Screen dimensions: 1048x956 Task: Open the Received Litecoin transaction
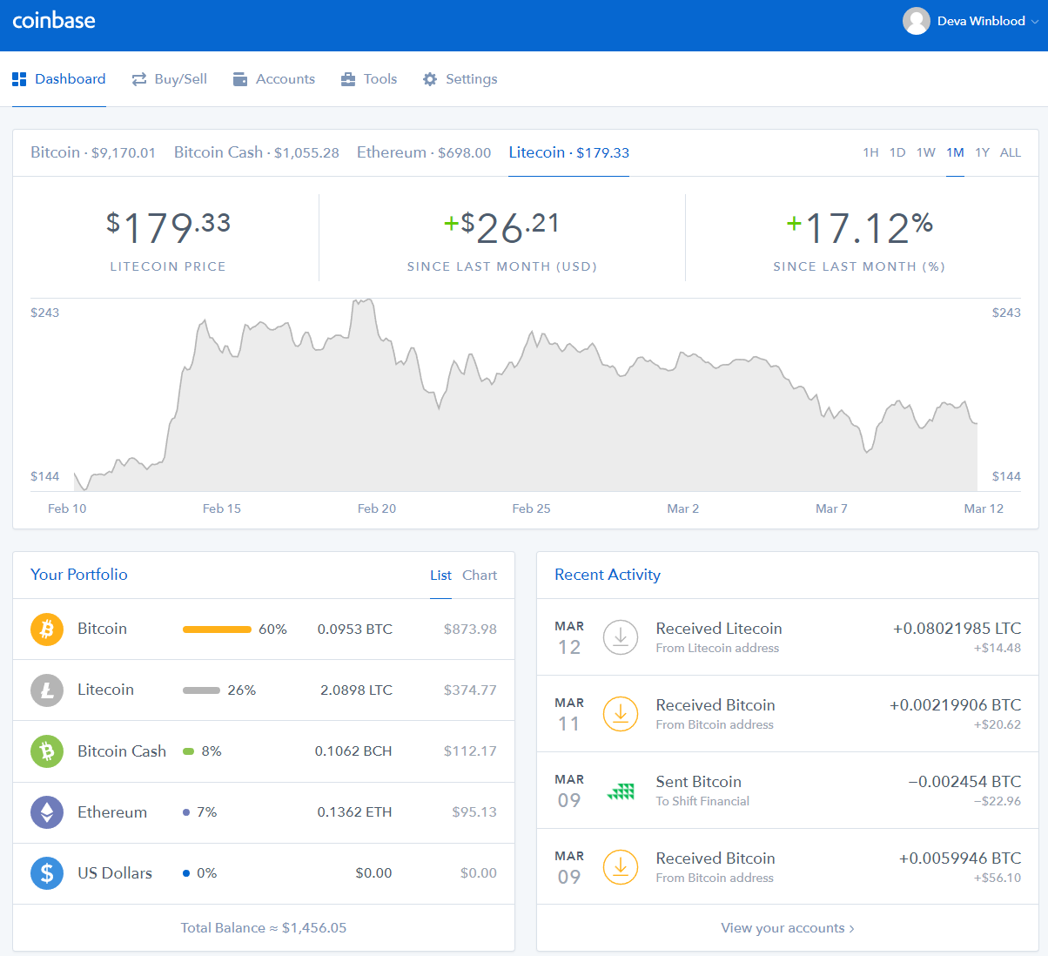click(x=788, y=637)
